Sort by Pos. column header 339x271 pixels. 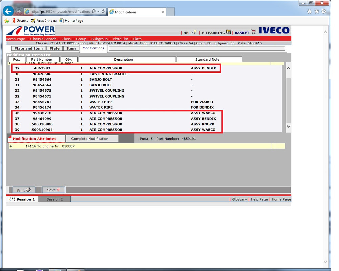tap(17, 59)
